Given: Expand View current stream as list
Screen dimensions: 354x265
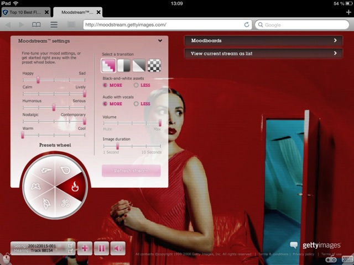Looking at the screenshot, I should (x=263, y=54).
